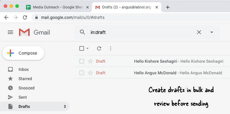Image resolution: width=230 pixels, height=114 pixels.
Task: Clear the search with the X icon
Action: [x=199, y=32]
